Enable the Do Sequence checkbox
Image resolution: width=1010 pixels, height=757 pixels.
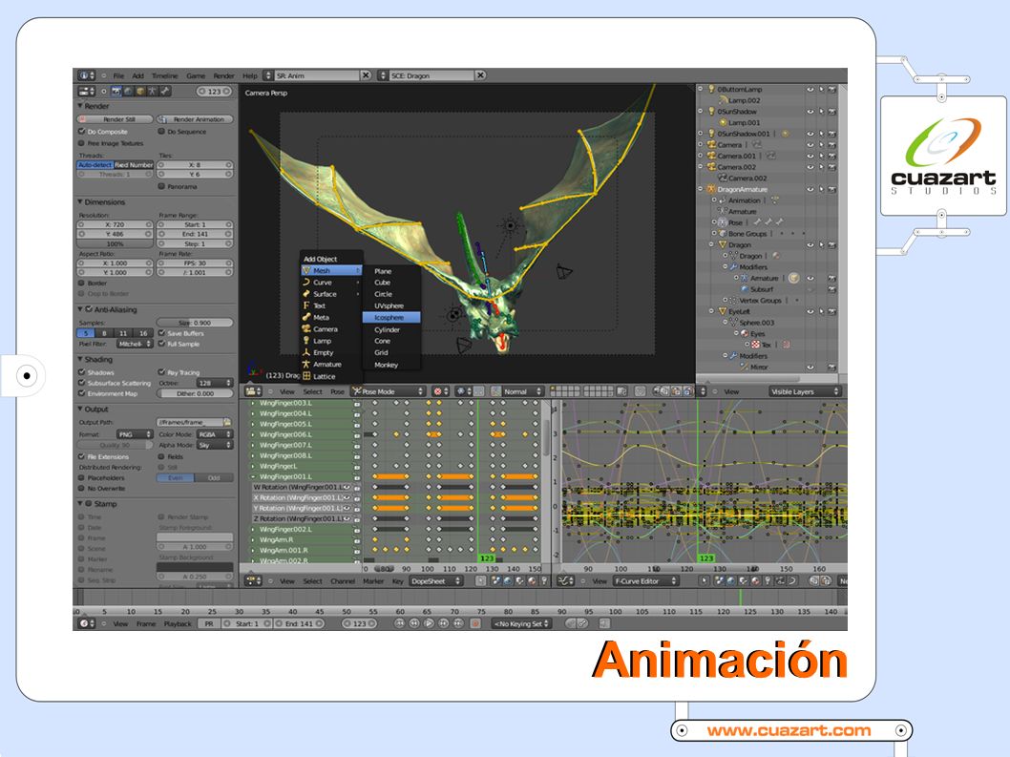pos(161,132)
